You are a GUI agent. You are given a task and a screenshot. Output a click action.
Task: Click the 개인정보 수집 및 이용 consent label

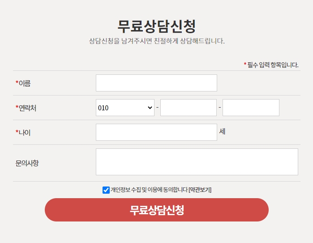(x=149, y=190)
